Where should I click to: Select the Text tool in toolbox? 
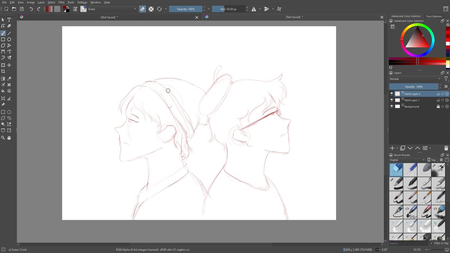9,20
